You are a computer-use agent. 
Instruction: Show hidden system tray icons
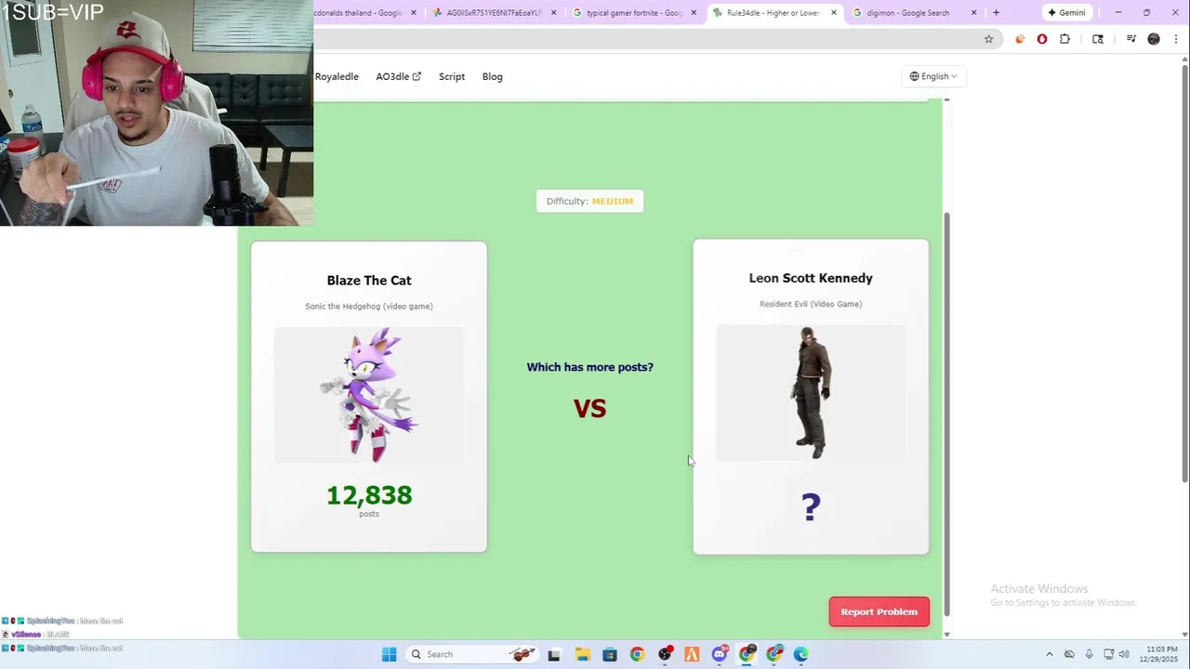[1050, 654]
